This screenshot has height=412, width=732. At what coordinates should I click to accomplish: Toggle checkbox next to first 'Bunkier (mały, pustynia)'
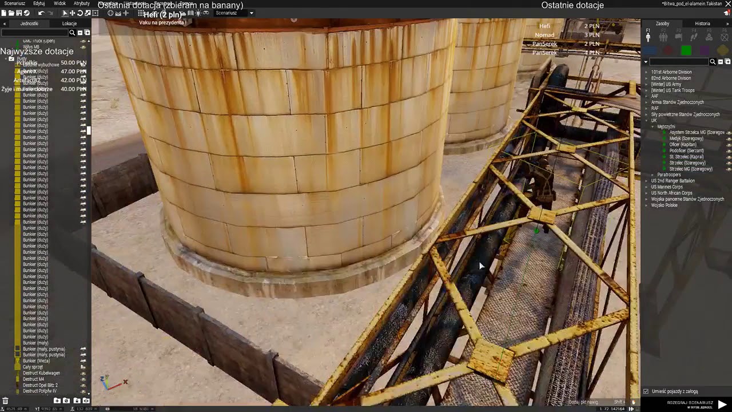click(17, 349)
